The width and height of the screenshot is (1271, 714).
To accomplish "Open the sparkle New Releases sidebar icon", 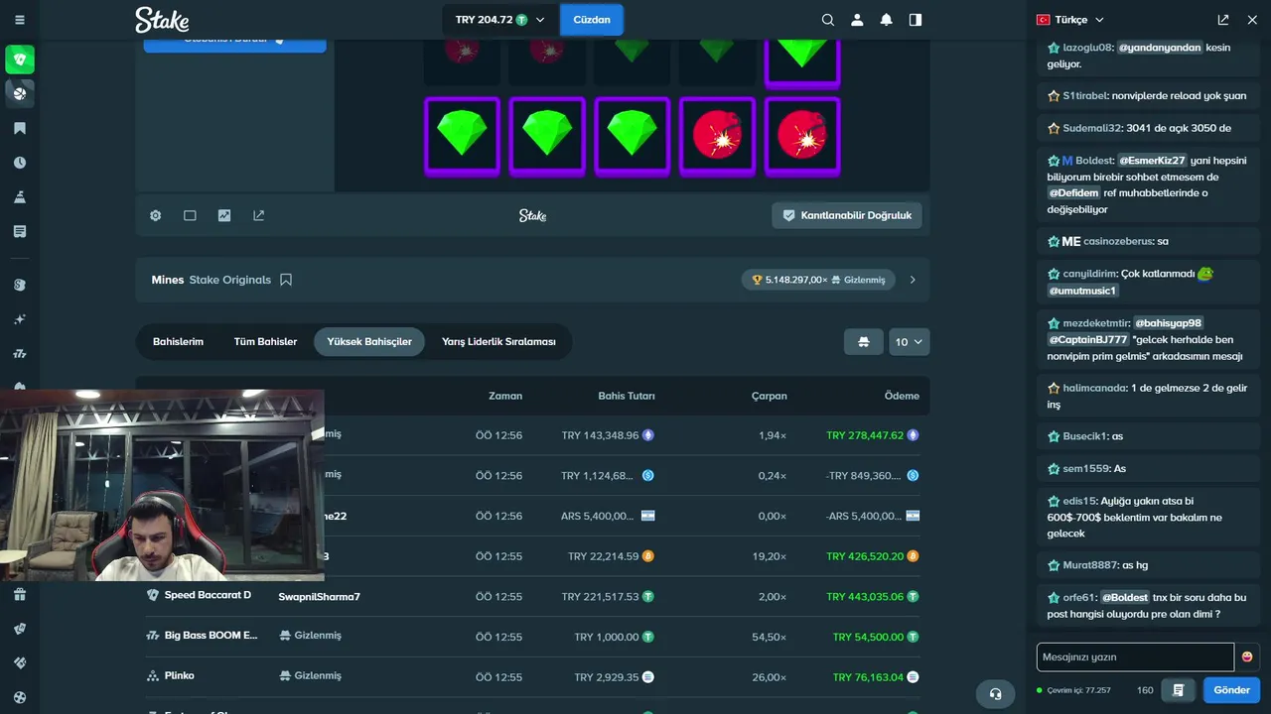I will tap(20, 319).
